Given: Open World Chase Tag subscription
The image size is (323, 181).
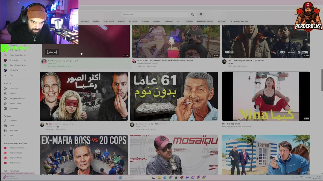Looking at the screenshot, I should (x=16, y=55).
